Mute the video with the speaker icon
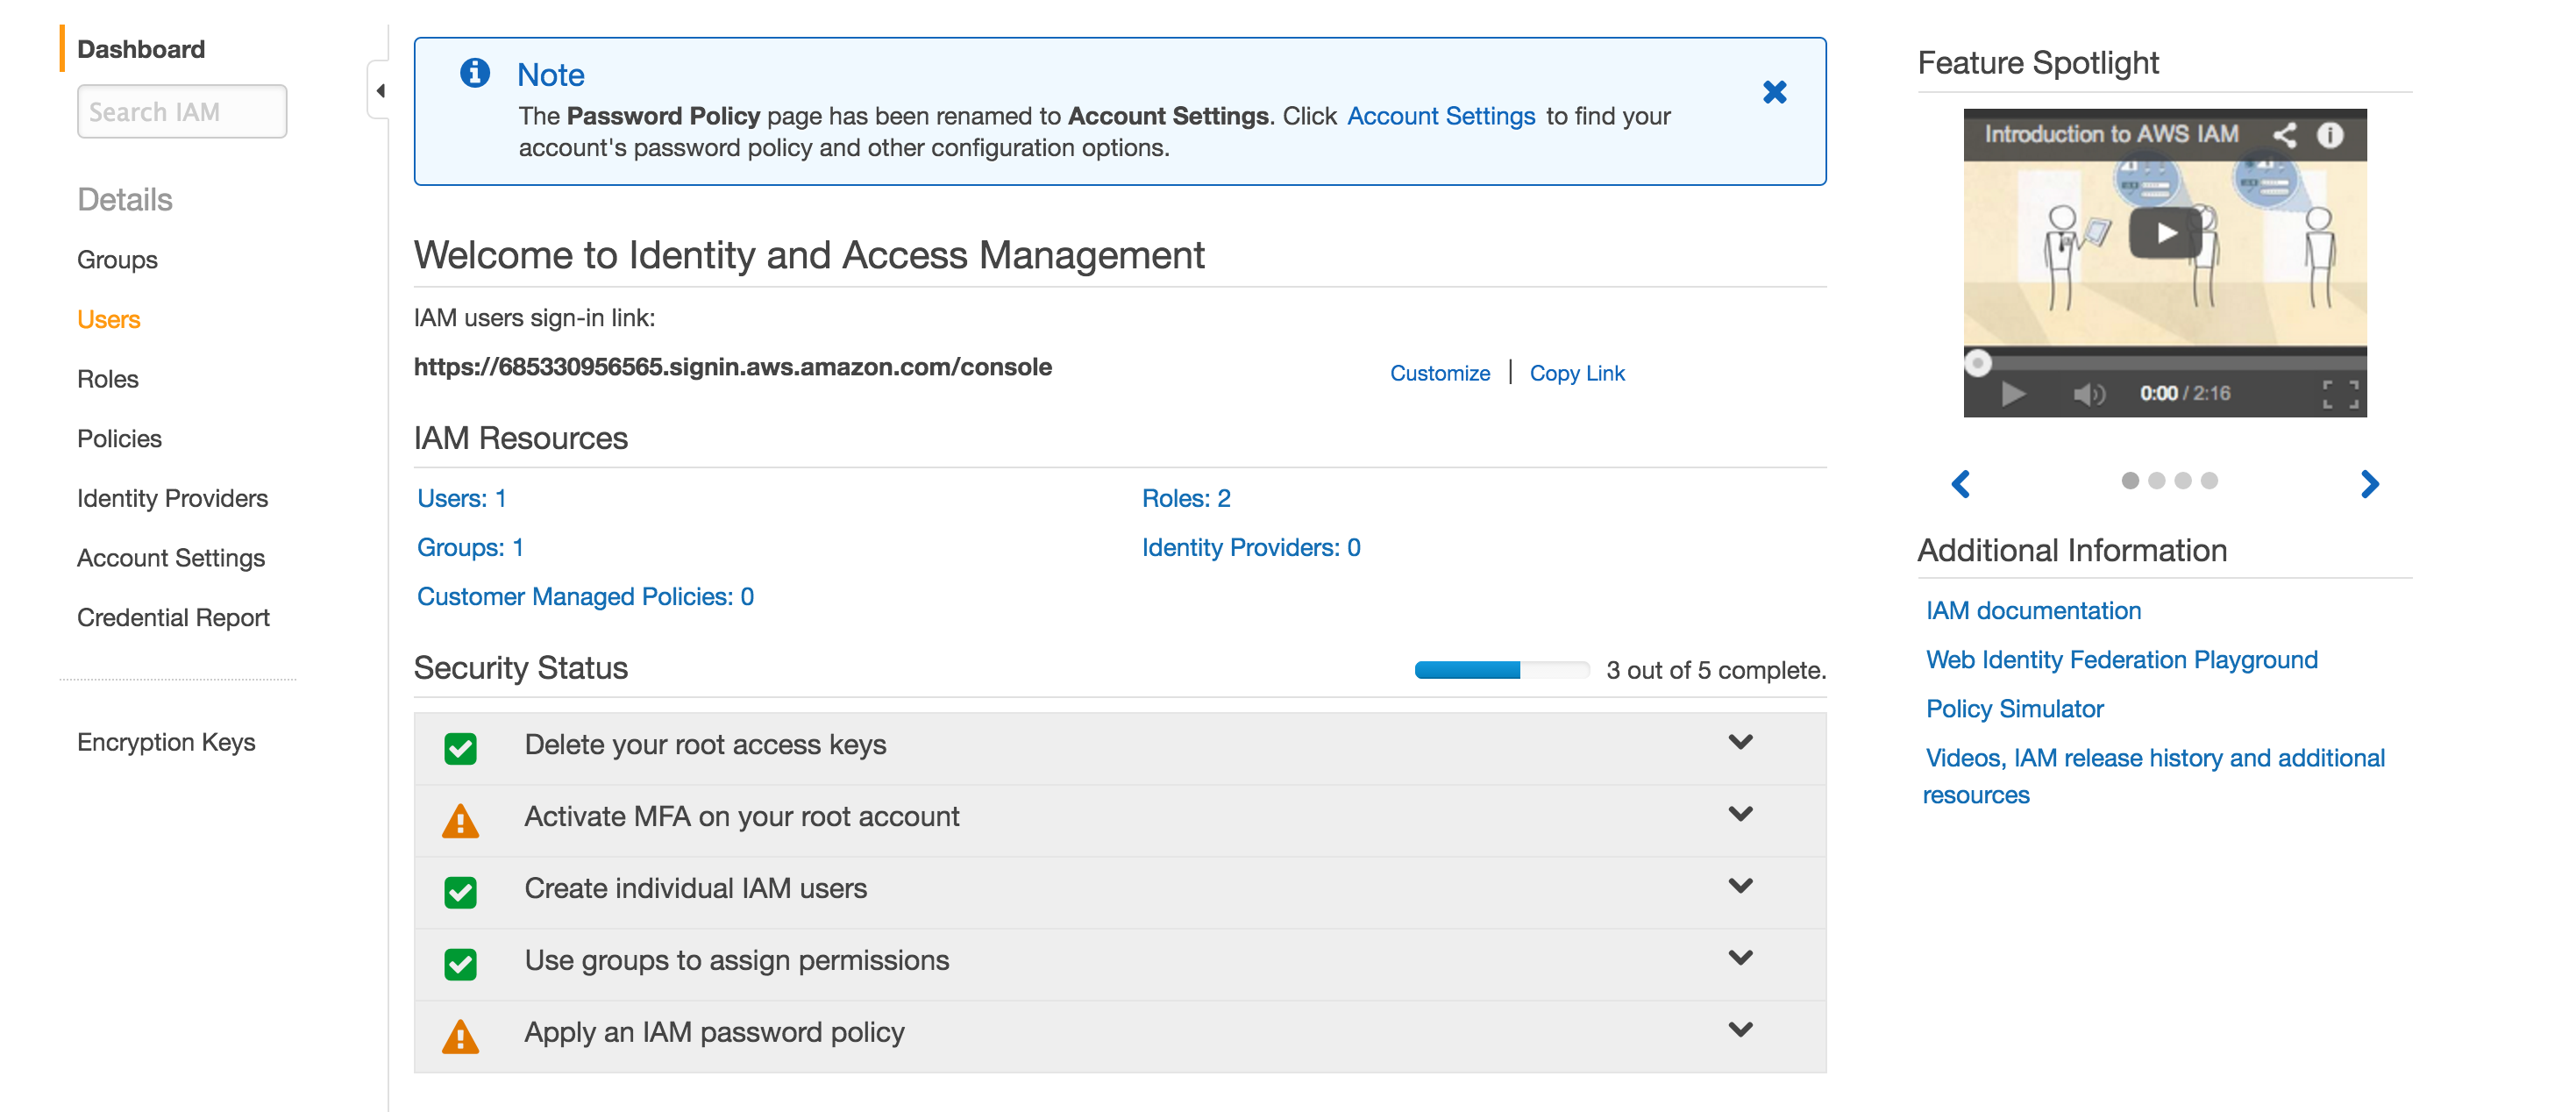Screen dimensions: 2576x1112 [x=2088, y=394]
